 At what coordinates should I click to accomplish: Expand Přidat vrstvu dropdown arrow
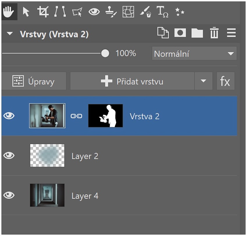[x=203, y=81]
